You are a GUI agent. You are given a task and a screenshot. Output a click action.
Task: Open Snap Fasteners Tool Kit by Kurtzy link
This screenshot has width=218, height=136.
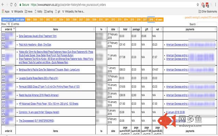[56, 61]
